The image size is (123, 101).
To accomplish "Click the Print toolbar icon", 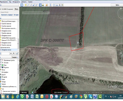I will point(57,5).
